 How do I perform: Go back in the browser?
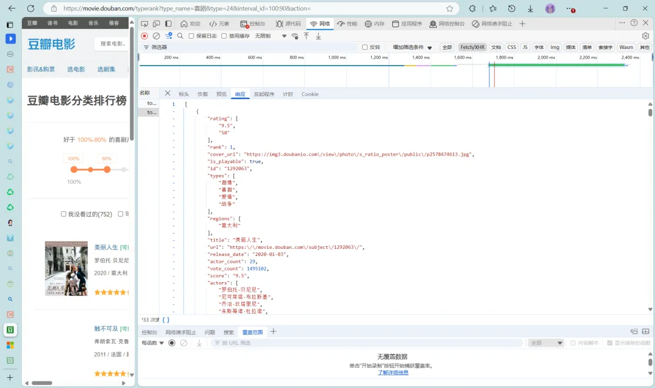[x=12, y=8]
